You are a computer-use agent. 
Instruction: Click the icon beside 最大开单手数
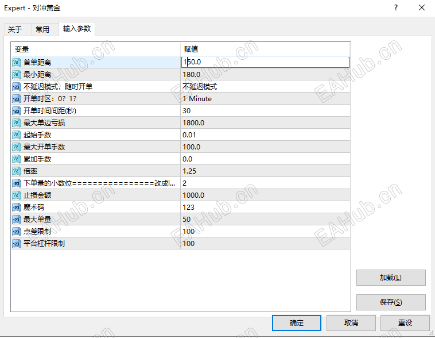17,147
